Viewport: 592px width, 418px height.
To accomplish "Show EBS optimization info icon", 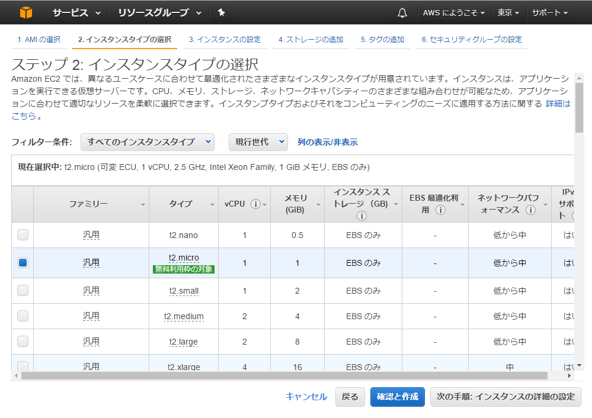I will [440, 210].
